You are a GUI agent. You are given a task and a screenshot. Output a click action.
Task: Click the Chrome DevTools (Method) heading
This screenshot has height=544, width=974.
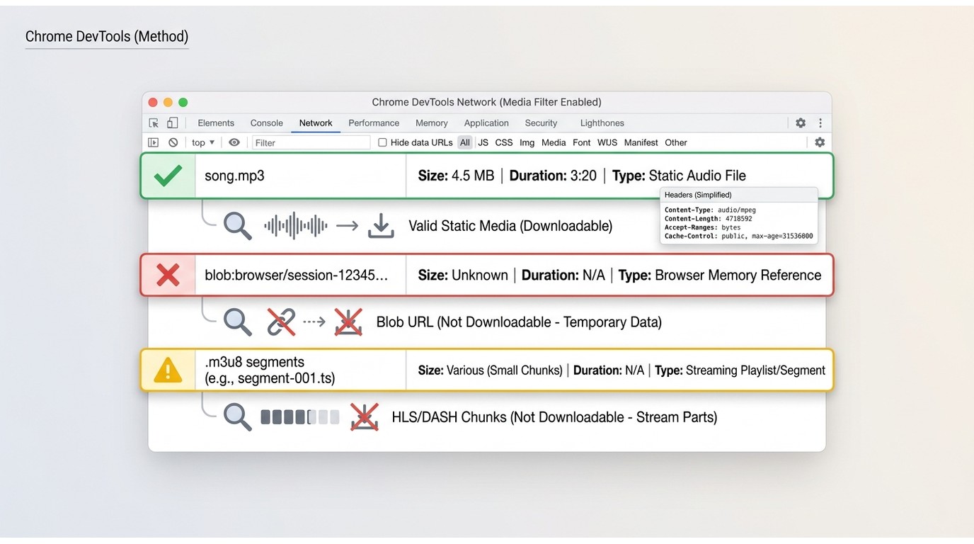[x=107, y=36]
